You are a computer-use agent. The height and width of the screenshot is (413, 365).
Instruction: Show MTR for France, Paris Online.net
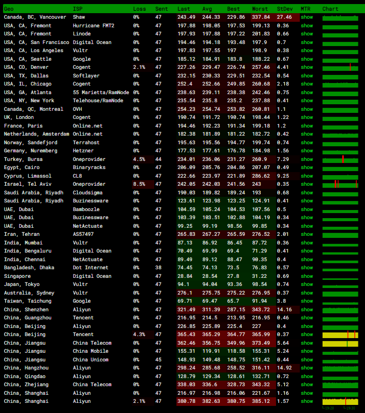(307, 126)
